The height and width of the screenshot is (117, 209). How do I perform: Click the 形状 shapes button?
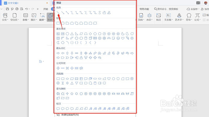click(50, 17)
